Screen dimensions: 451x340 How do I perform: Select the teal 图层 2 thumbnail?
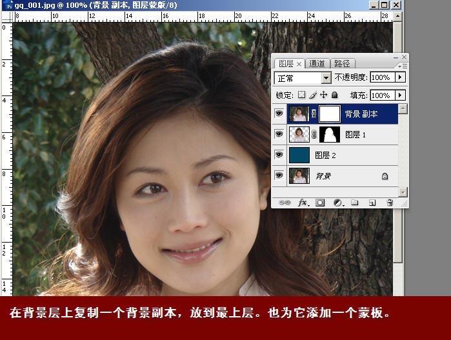pyautogui.click(x=299, y=155)
